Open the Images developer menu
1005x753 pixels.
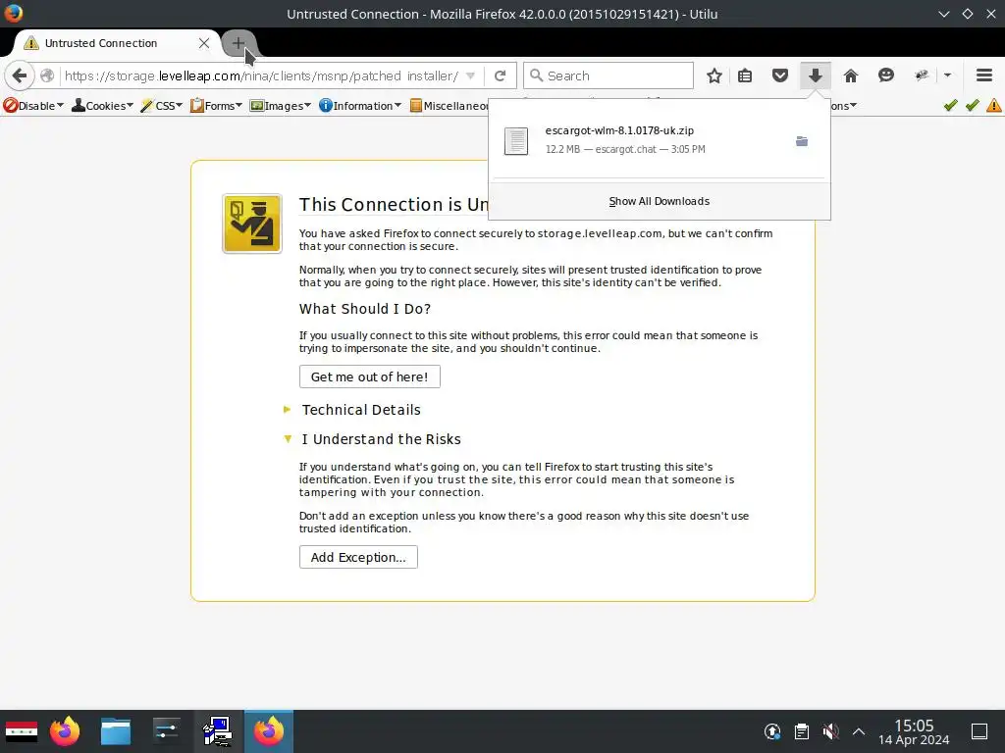(x=280, y=106)
